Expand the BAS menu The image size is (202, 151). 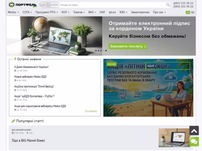92,12
